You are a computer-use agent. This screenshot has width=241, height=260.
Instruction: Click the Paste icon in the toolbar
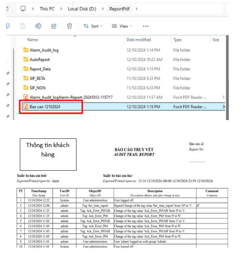click(22, 26)
